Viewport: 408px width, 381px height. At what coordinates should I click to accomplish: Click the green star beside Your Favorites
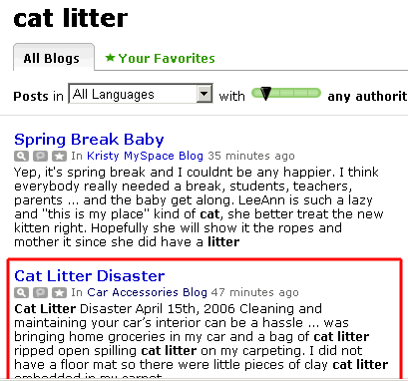coord(110,58)
